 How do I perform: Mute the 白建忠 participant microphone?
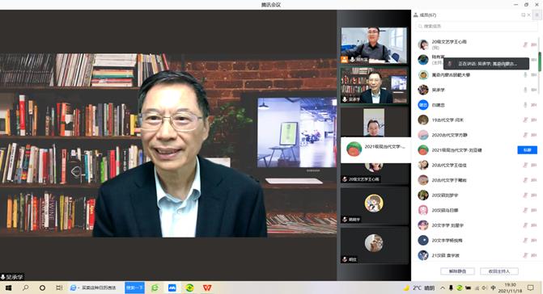coord(525,105)
